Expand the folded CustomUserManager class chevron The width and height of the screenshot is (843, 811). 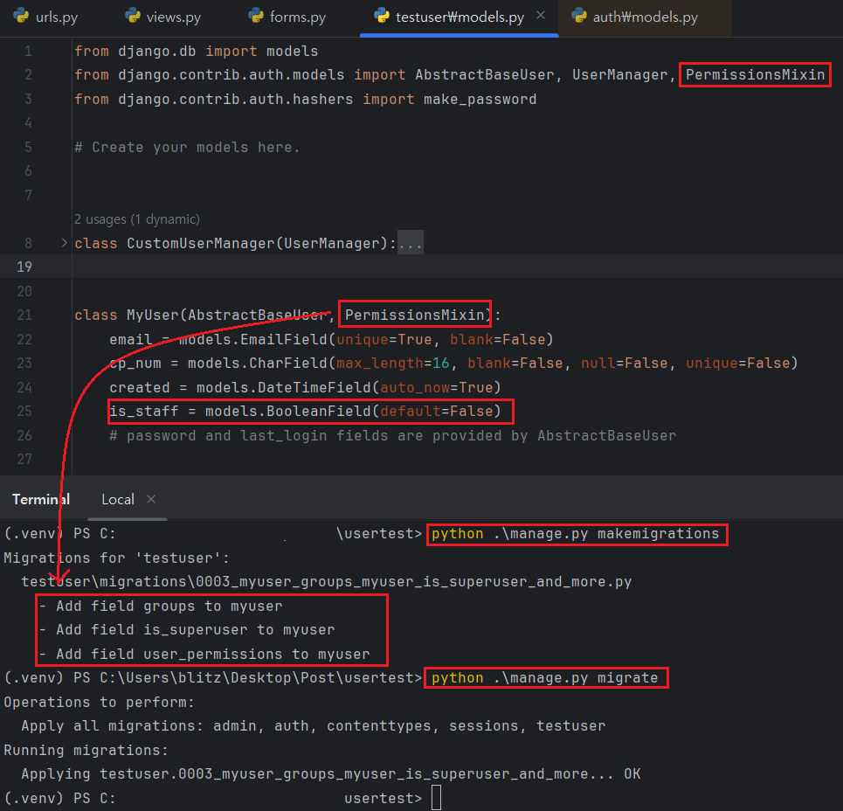coord(64,243)
